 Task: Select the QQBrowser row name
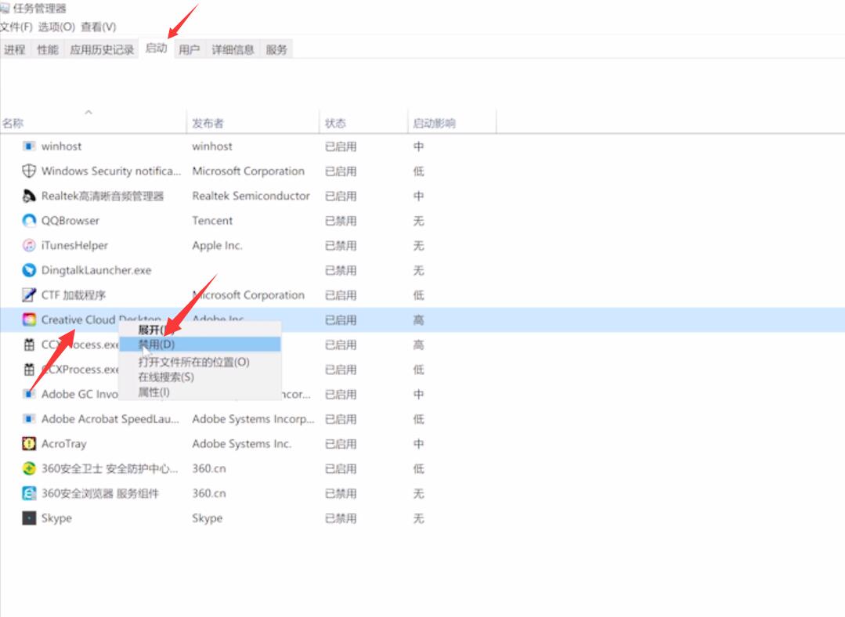point(70,220)
